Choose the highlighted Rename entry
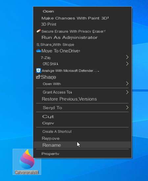 [82, 145]
